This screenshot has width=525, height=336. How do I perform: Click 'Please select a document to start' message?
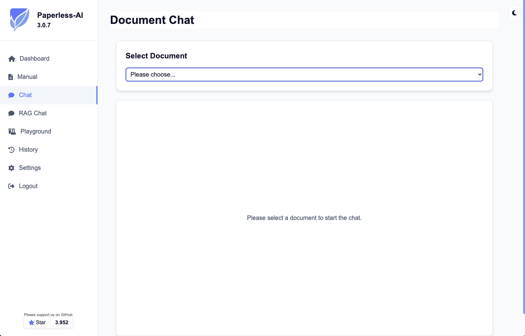click(x=304, y=218)
